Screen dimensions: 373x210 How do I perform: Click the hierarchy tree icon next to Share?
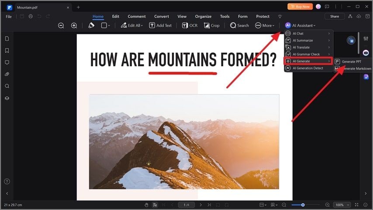click(x=350, y=17)
